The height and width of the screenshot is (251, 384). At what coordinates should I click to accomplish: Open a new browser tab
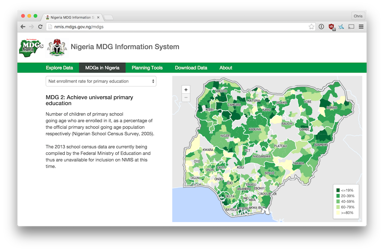pyautogui.click(x=108, y=17)
